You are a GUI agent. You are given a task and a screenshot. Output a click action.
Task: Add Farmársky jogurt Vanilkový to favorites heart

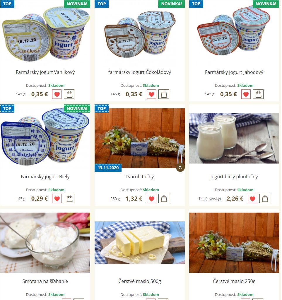(x=57, y=94)
